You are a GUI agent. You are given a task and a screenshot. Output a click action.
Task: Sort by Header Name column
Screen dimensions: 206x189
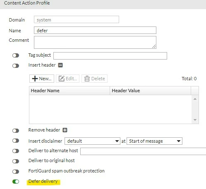69,91
